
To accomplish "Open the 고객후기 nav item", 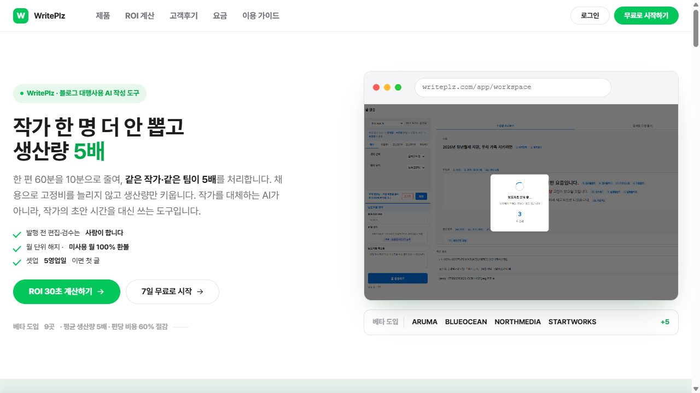I will (184, 16).
